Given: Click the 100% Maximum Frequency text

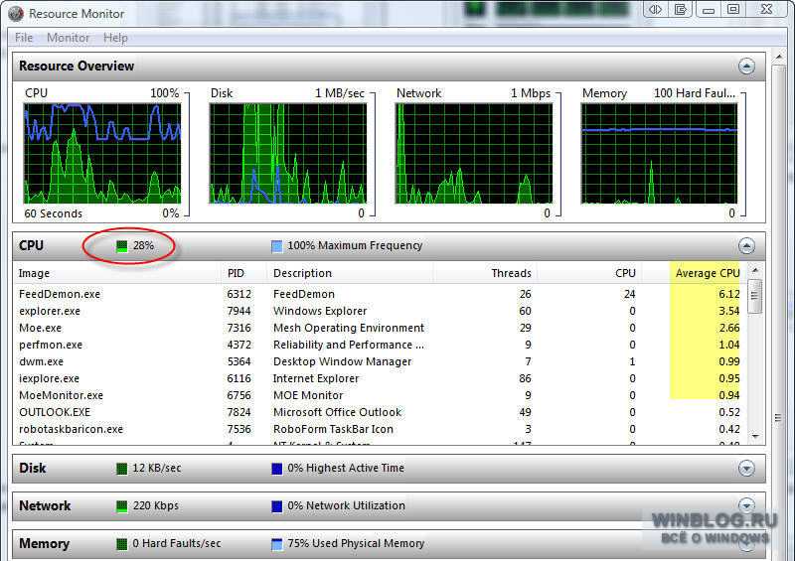Looking at the screenshot, I should tap(355, 246).
